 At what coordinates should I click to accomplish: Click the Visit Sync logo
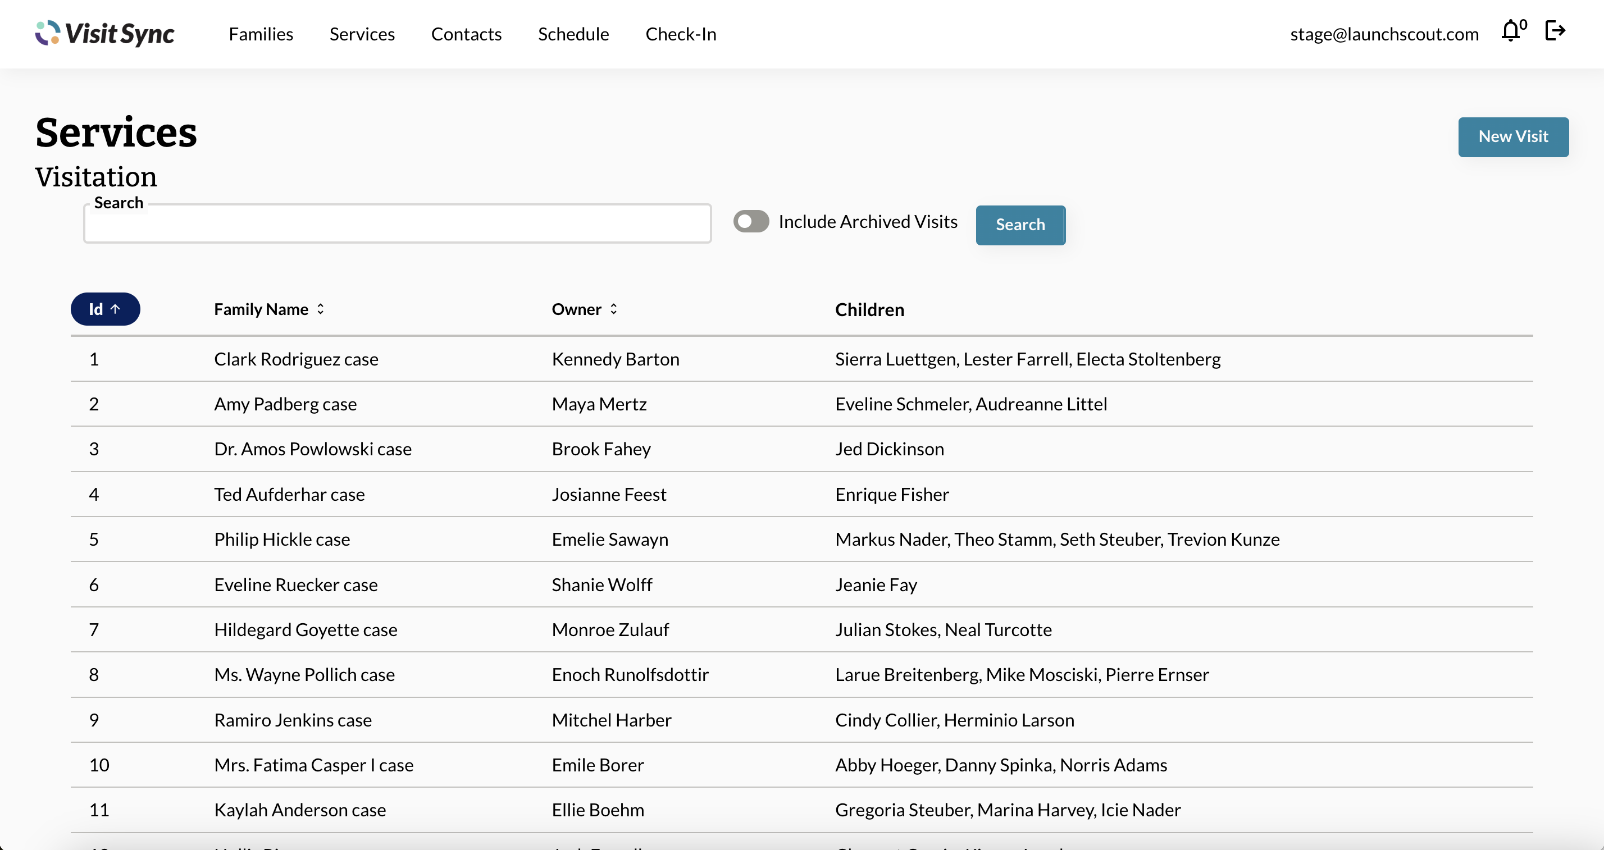point(104,34)
